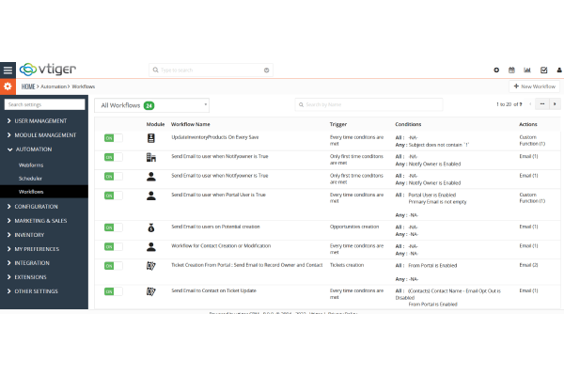Open the tasks checkbox icon in top bar

[x=544, y=70]
